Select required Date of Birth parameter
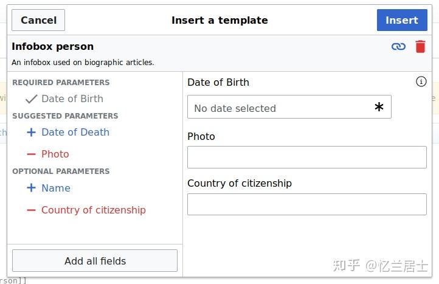The image size is (439, 284). click(x=72, y=99)
